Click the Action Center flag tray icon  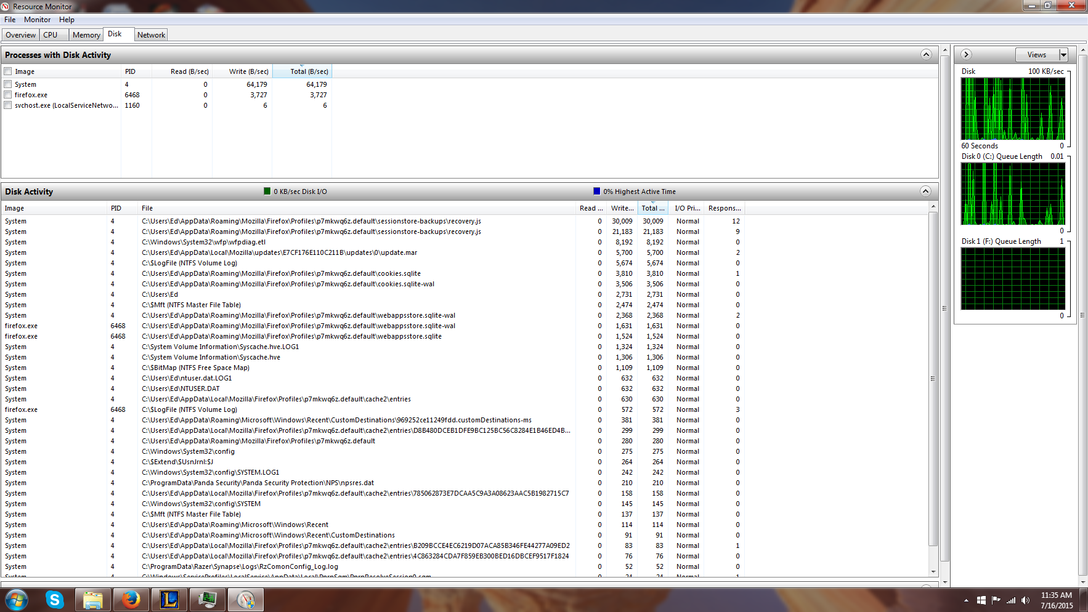(x=996, y=600)
